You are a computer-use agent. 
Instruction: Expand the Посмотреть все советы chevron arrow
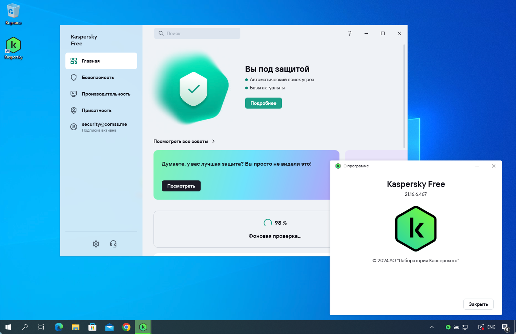pos(214,141)
